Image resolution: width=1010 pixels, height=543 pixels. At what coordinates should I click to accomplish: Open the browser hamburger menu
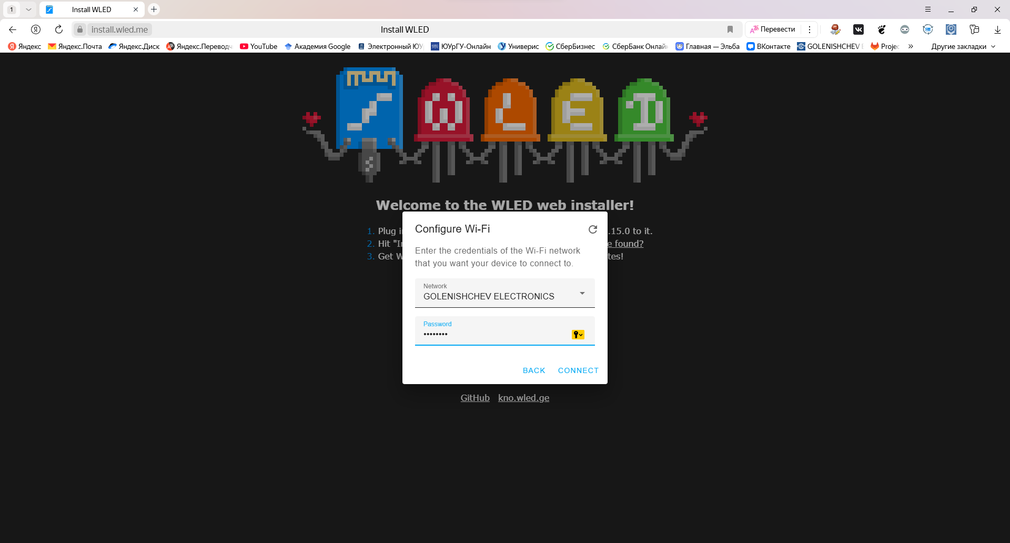pyautogui.click(x=928, y=9)
